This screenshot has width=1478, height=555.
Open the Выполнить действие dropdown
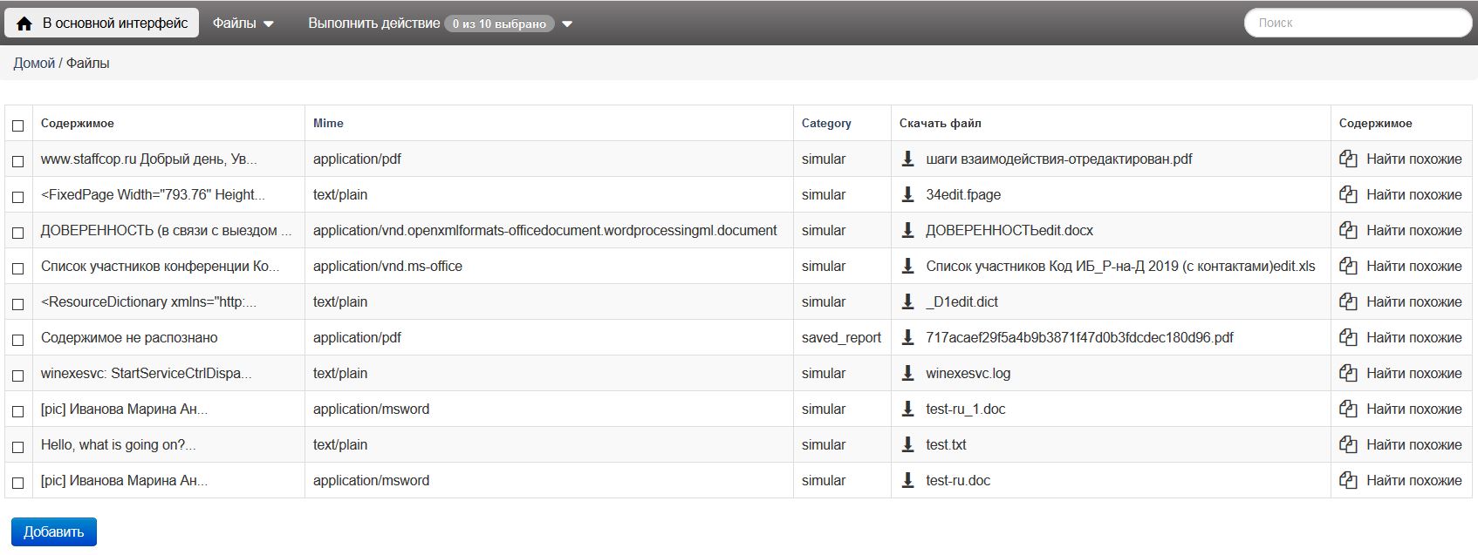pyautogui.click(x=373, y=24)
